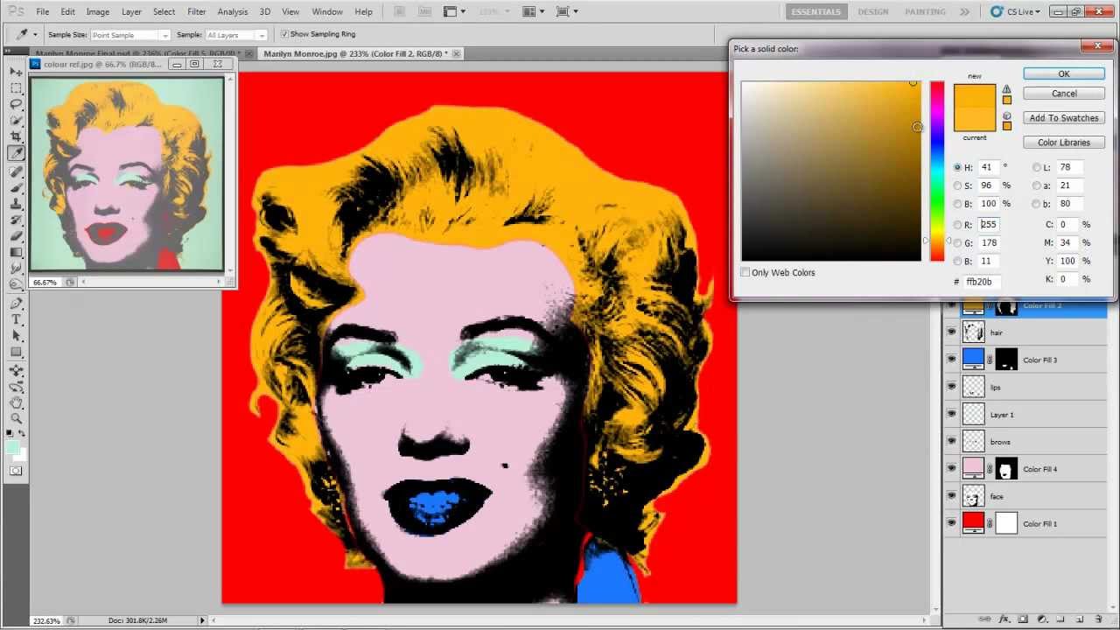
Task: Click the Link layers icon
Action: tap(985, 619)
